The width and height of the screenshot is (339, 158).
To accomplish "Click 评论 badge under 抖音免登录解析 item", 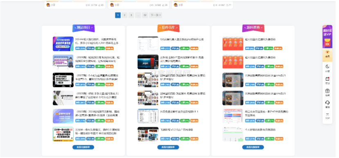I will (175, 121).
